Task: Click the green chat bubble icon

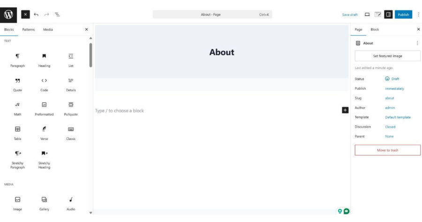Action: coord(347,211)
